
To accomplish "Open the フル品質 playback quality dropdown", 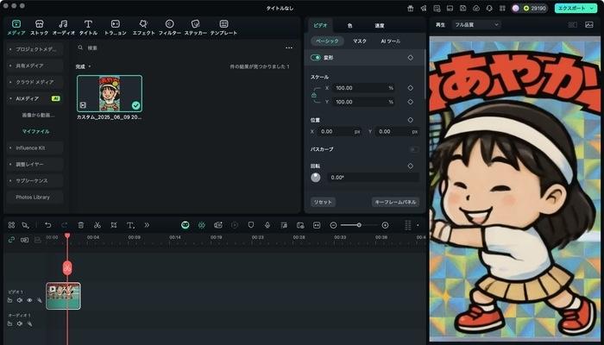I will 476,25.
